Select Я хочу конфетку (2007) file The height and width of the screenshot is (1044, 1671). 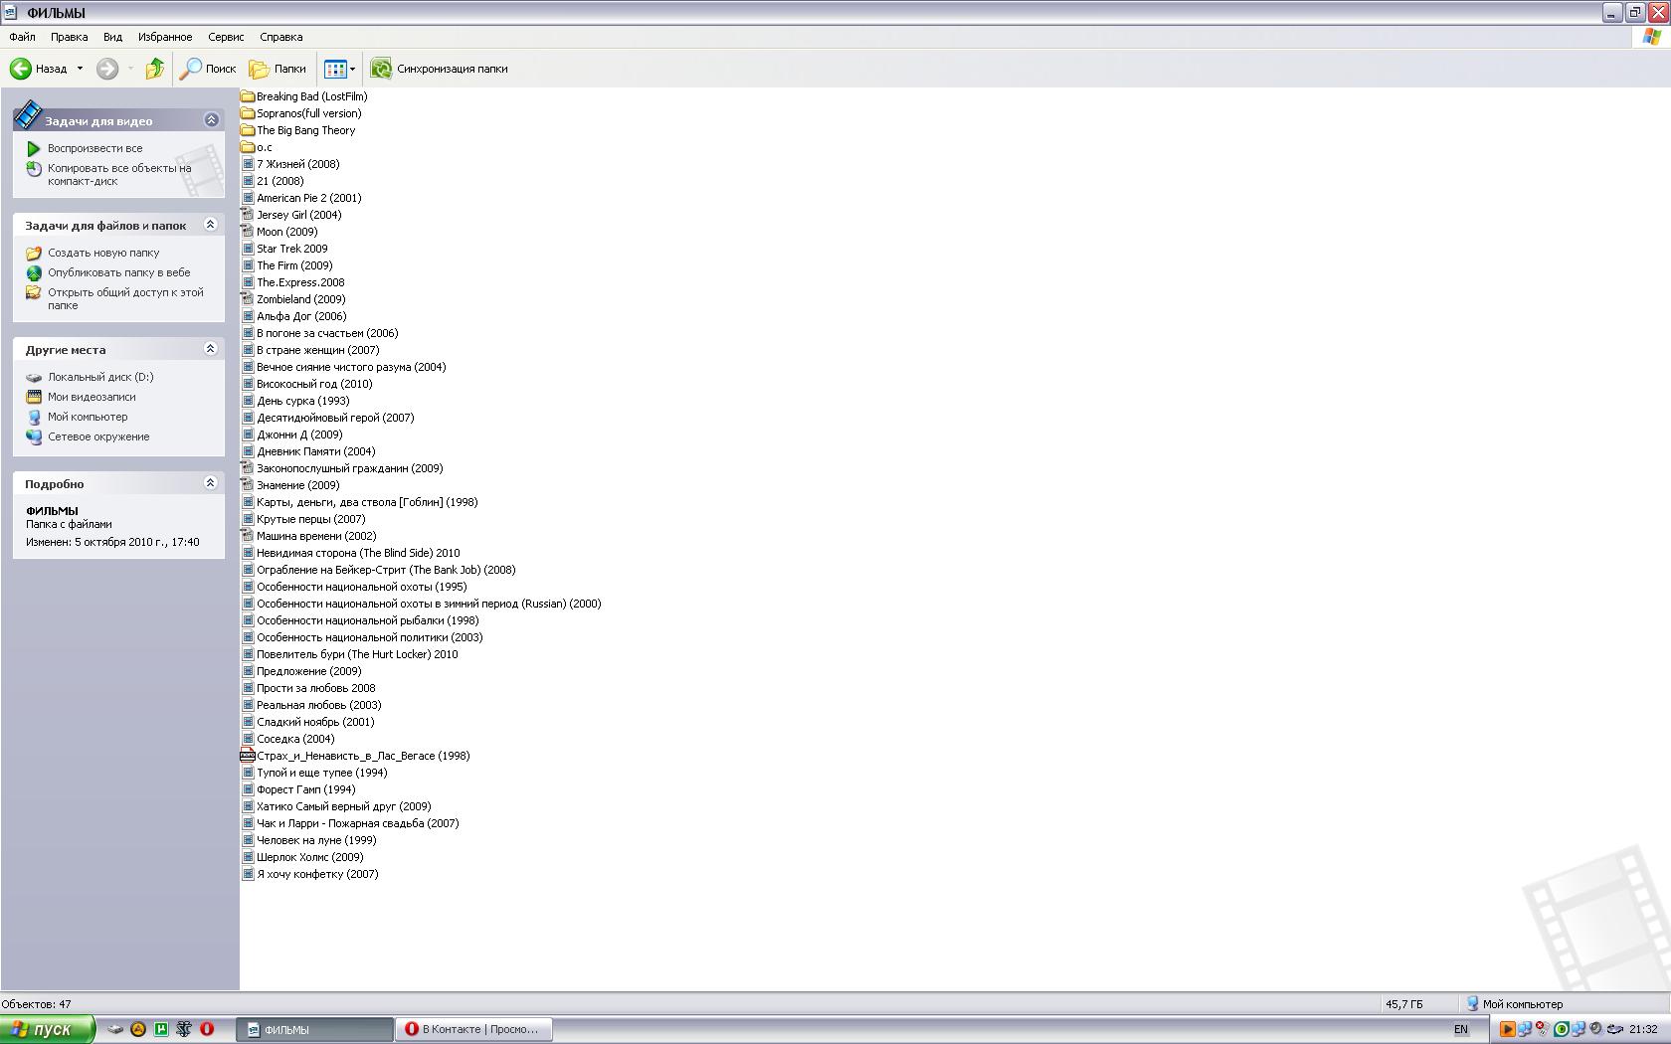coord(310,874)
